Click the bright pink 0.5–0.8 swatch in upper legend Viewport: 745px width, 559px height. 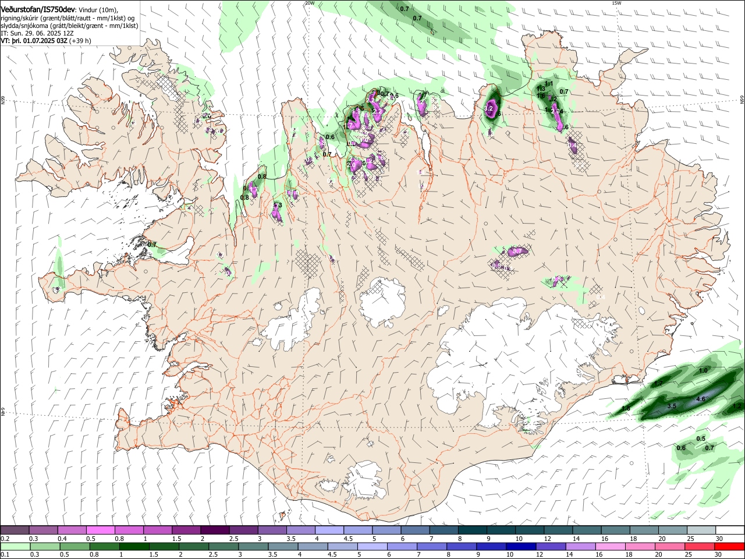tap(100, 530)
